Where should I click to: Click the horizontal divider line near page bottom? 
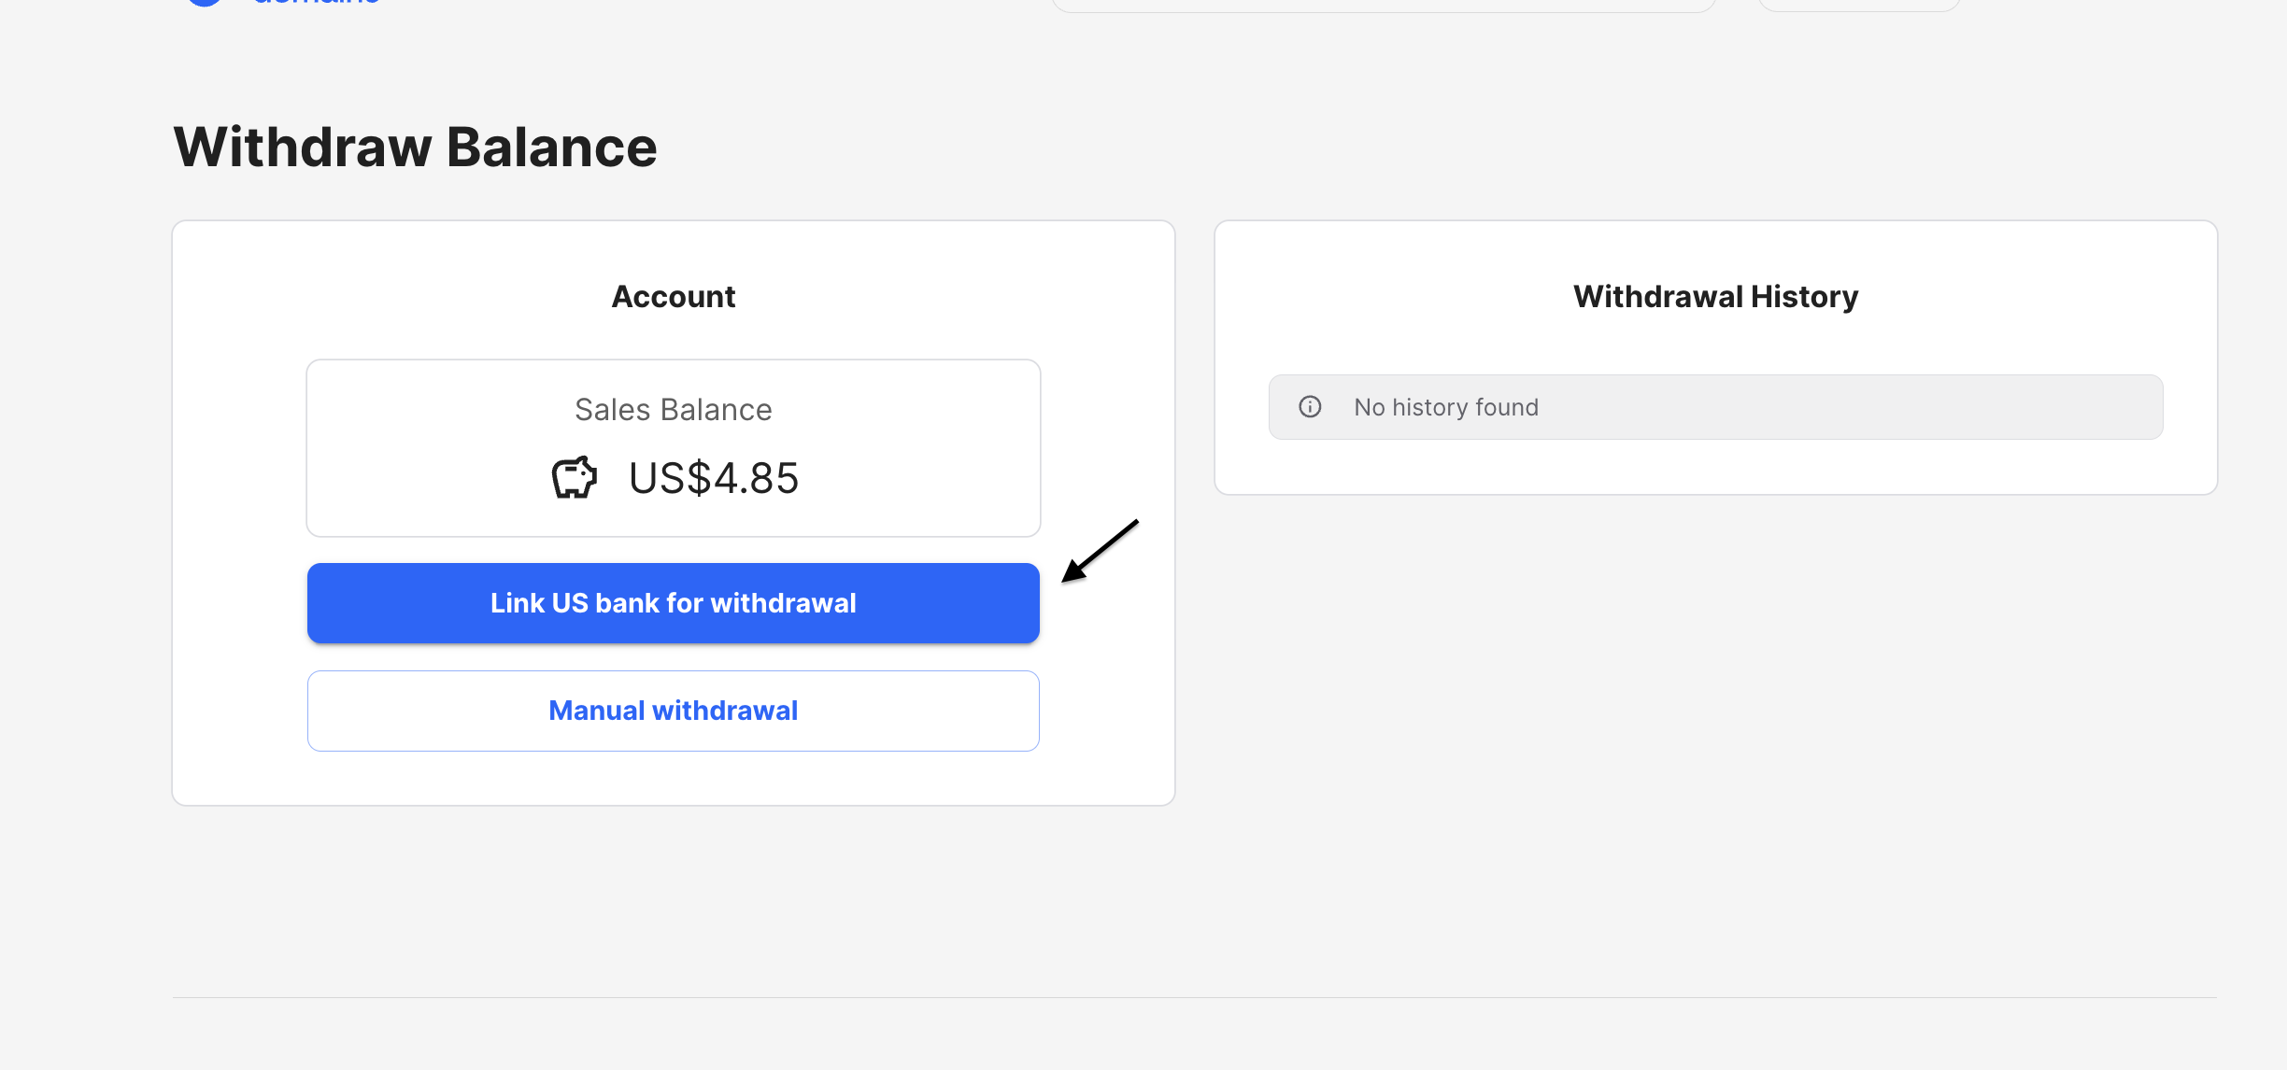point(1194,997)
